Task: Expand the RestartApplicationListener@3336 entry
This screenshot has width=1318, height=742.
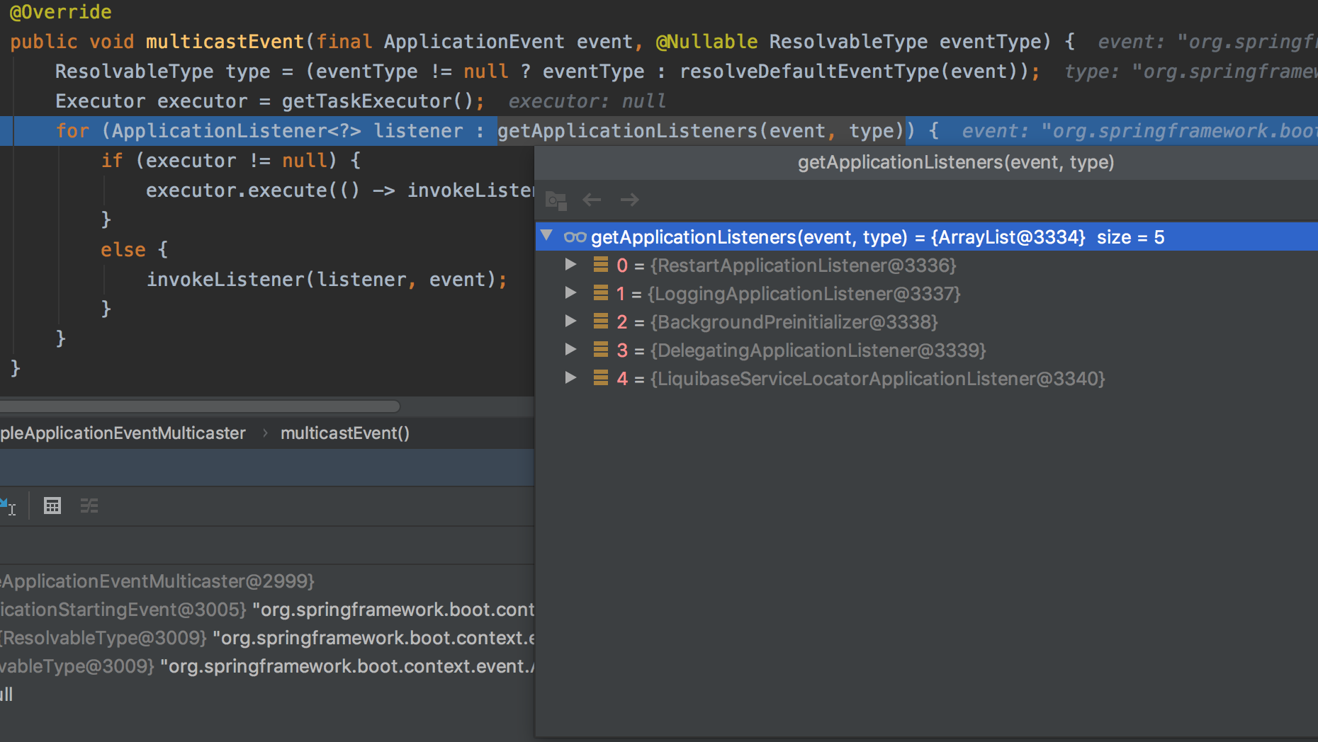Action: click(x=570, y=265)
